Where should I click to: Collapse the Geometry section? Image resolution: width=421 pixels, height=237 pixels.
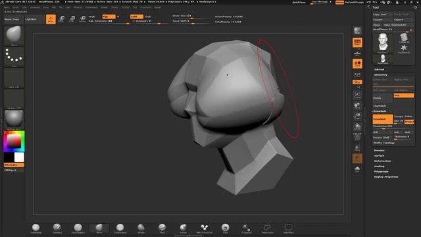pyautogui.click(x=381, y=74)
